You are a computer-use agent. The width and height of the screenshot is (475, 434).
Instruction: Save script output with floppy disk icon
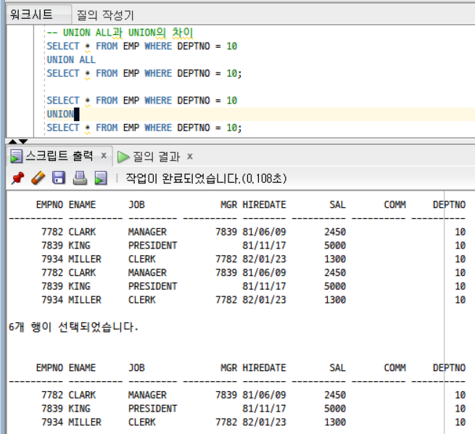59,178
